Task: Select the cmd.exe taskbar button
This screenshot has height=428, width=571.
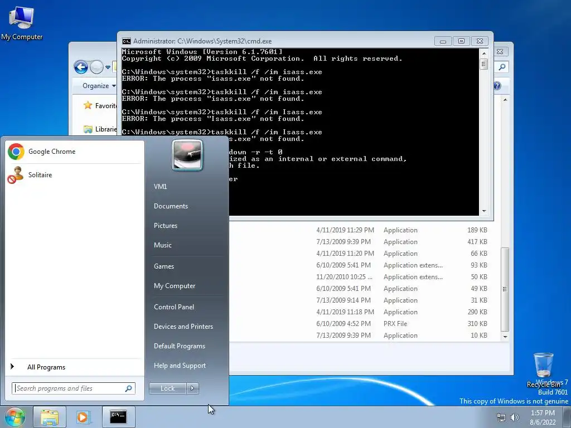Action: pos(118,417)
